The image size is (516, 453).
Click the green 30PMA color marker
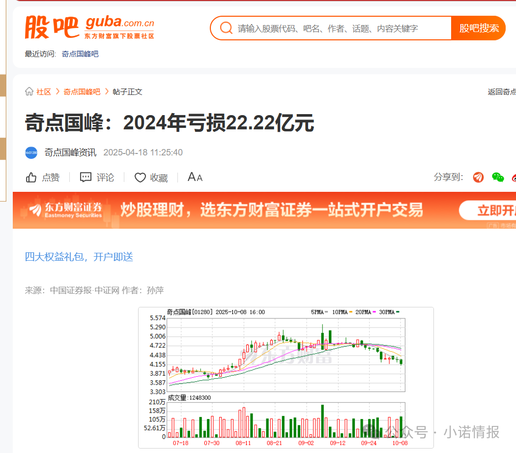[x=398, y=311]
